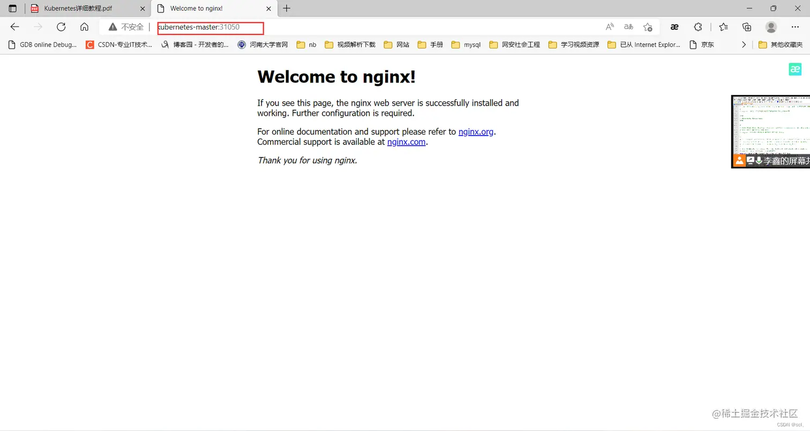
Task: Open the tab actions menu icon
Action: coord(13,9)
